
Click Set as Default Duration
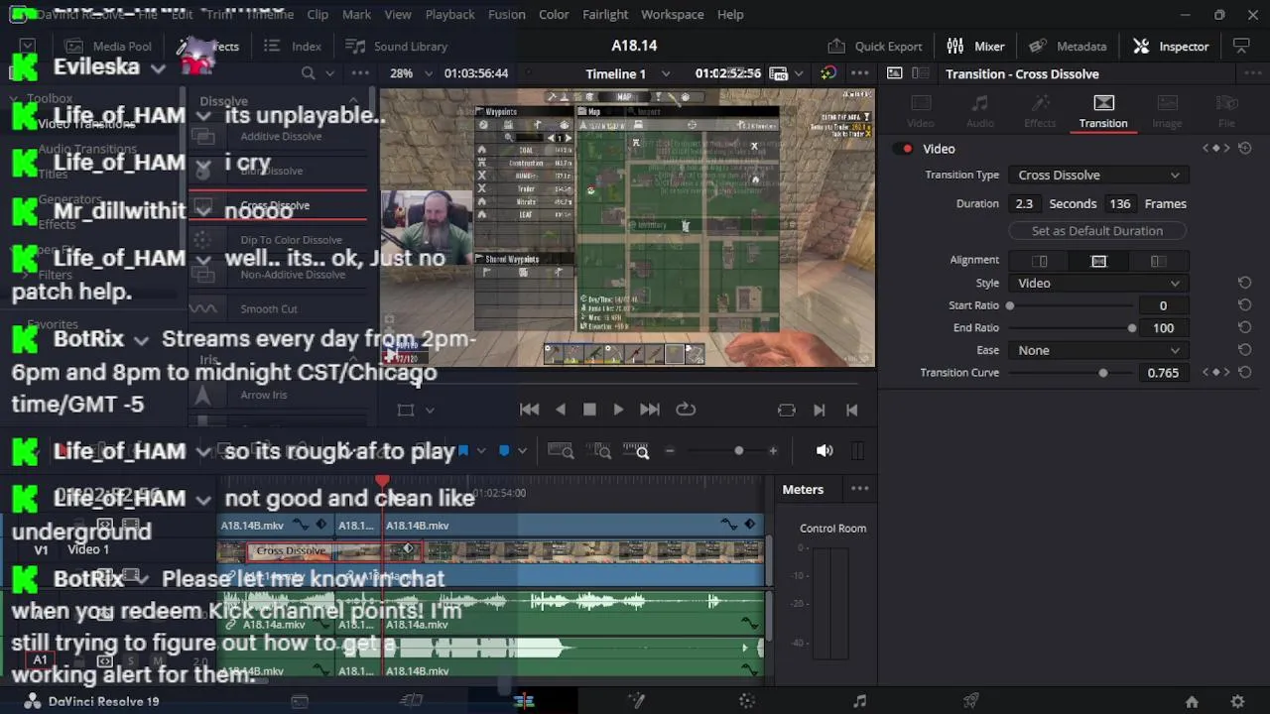click(x=1097, y=230)
